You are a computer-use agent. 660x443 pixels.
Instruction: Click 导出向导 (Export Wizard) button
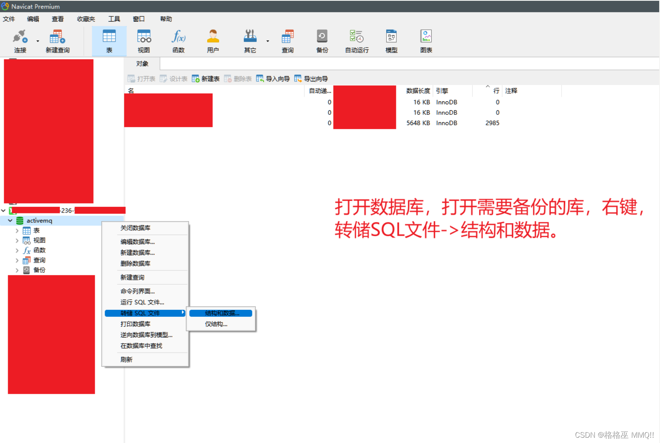pos(311,79)
